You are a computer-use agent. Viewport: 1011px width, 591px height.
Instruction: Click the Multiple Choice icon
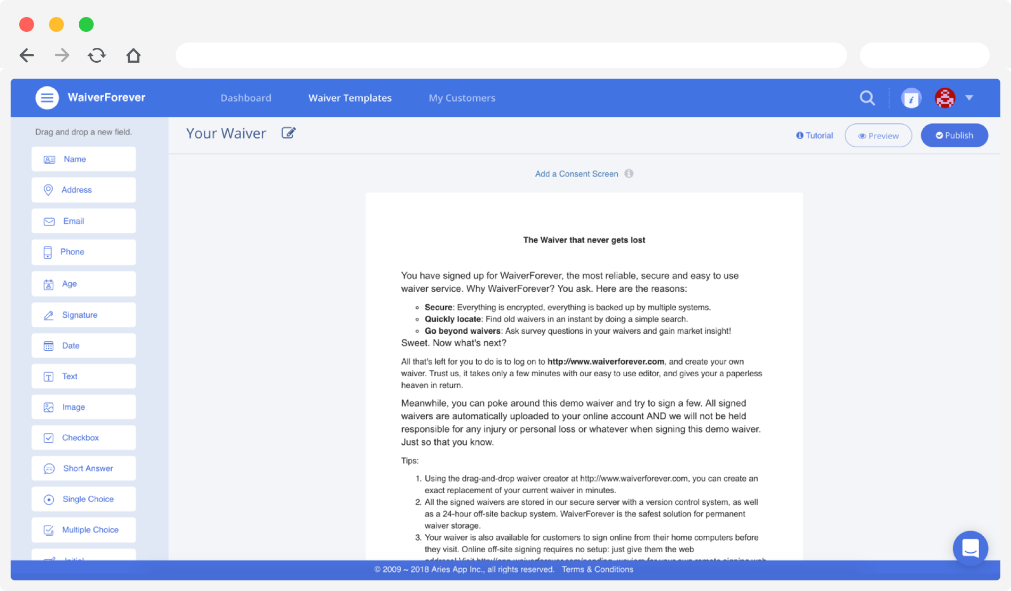click(48, 530)
